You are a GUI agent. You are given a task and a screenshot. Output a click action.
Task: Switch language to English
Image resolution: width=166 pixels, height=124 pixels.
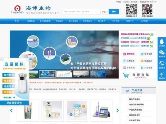pos(126,2)
